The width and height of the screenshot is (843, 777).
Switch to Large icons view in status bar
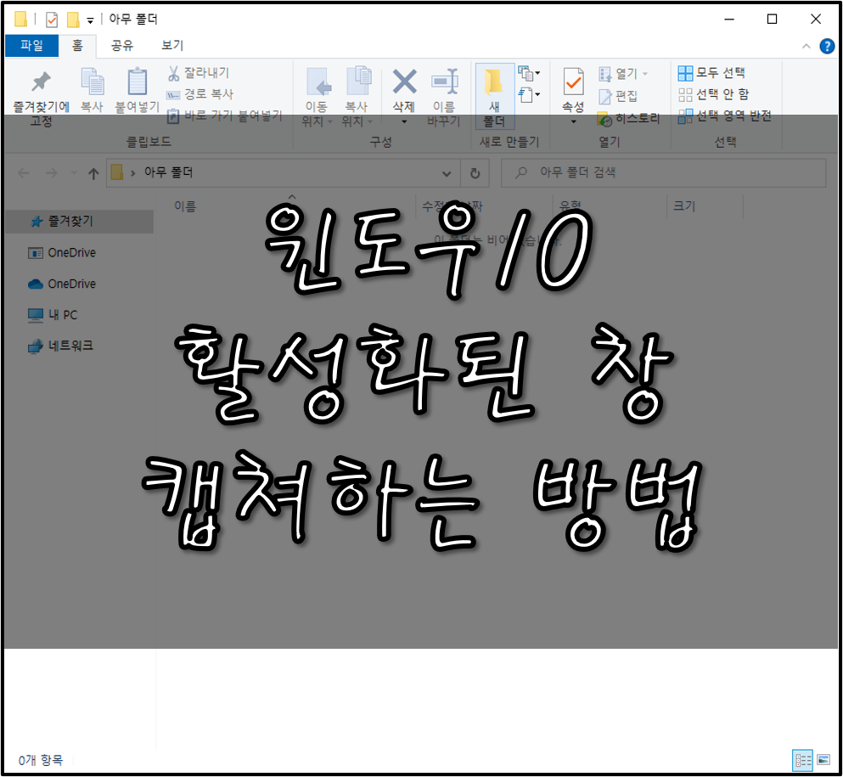click(823, 760)
